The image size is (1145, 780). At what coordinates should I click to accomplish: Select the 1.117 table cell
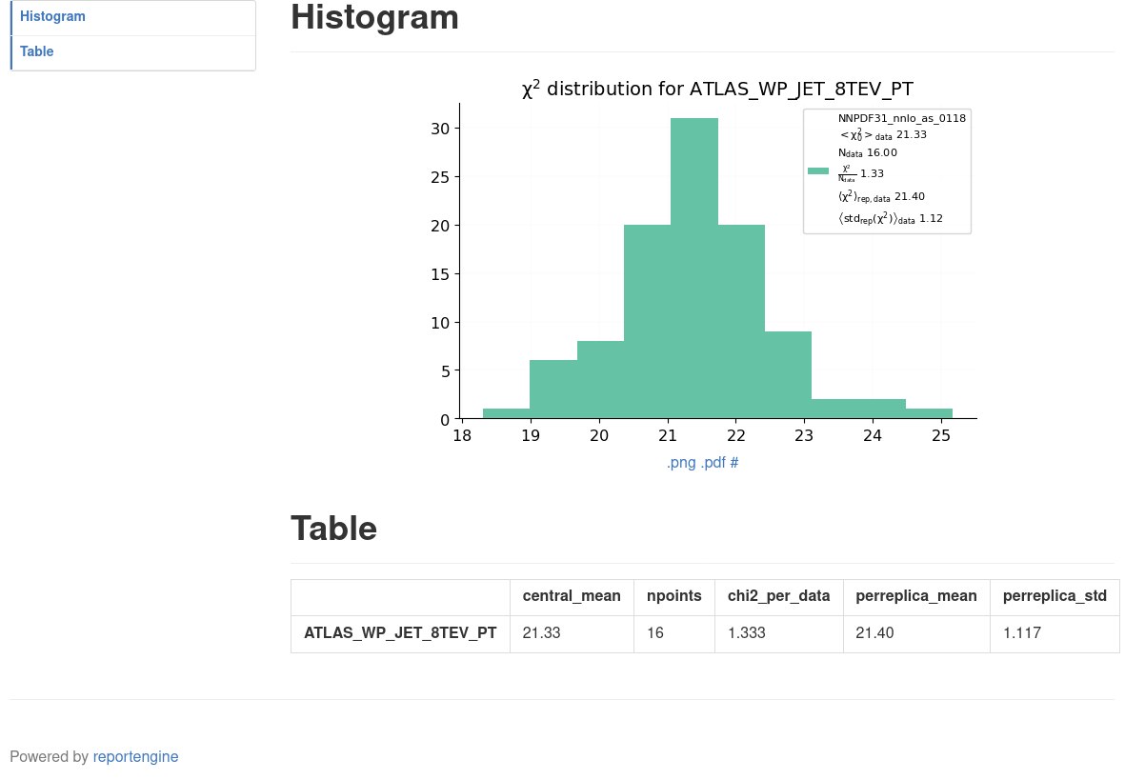coord(1022,633)
